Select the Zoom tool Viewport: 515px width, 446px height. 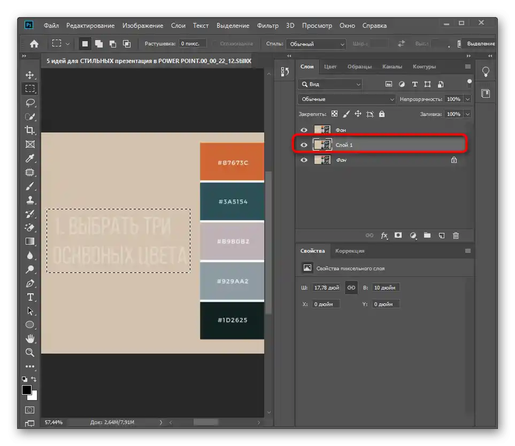coord(30,353)
